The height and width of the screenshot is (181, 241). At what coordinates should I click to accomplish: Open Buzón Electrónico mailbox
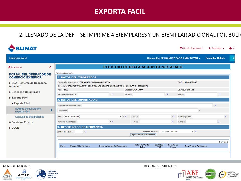pyautogui.click(x=191, y=48)
